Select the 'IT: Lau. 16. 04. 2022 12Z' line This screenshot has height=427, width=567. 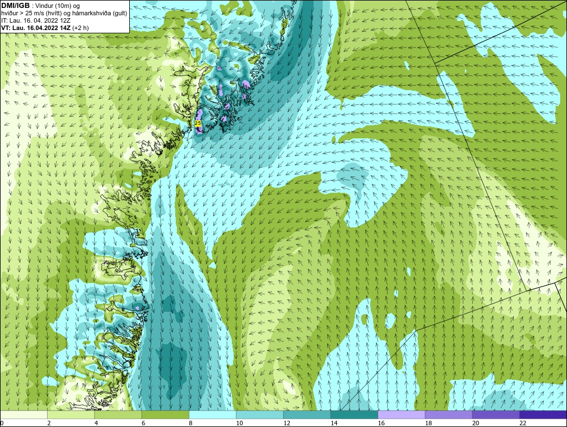[x=36, y=20]
